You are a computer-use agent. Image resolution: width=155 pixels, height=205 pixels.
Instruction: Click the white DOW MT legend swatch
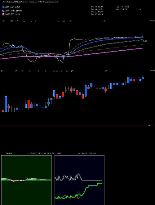(x=3, y=11)
